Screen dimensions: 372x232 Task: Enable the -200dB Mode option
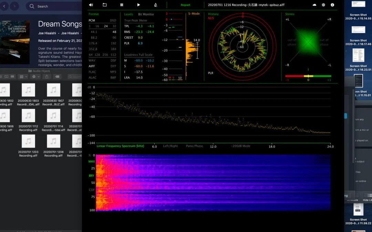(241, 146)
